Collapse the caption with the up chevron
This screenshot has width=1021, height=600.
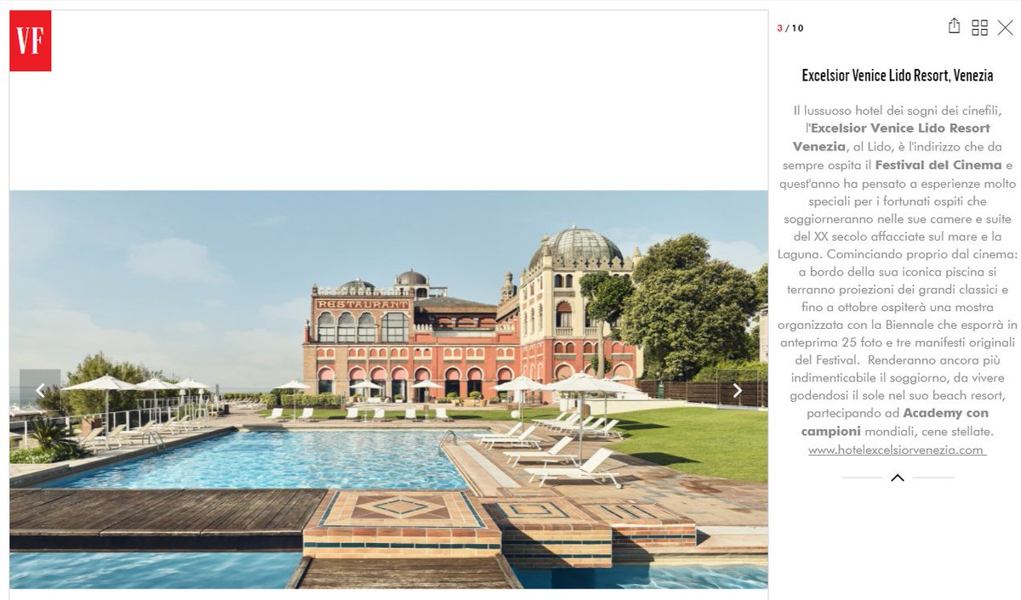coord(897,478)
